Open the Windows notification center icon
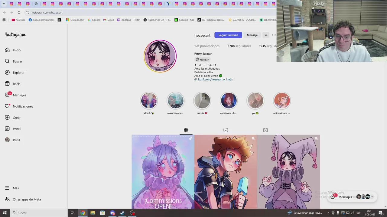 click(381, 213)
